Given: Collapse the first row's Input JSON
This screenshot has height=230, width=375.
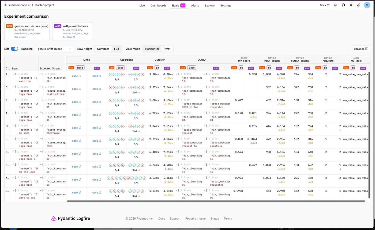Looking at the screenshot, I should 13,74.
